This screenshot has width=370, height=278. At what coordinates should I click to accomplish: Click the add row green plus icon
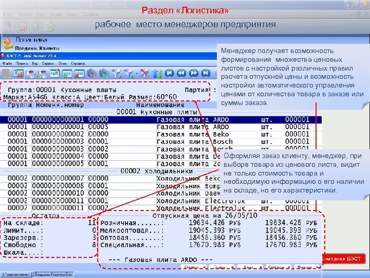click(x=67, y=74)
